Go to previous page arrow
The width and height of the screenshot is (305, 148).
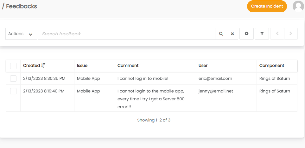277,34
